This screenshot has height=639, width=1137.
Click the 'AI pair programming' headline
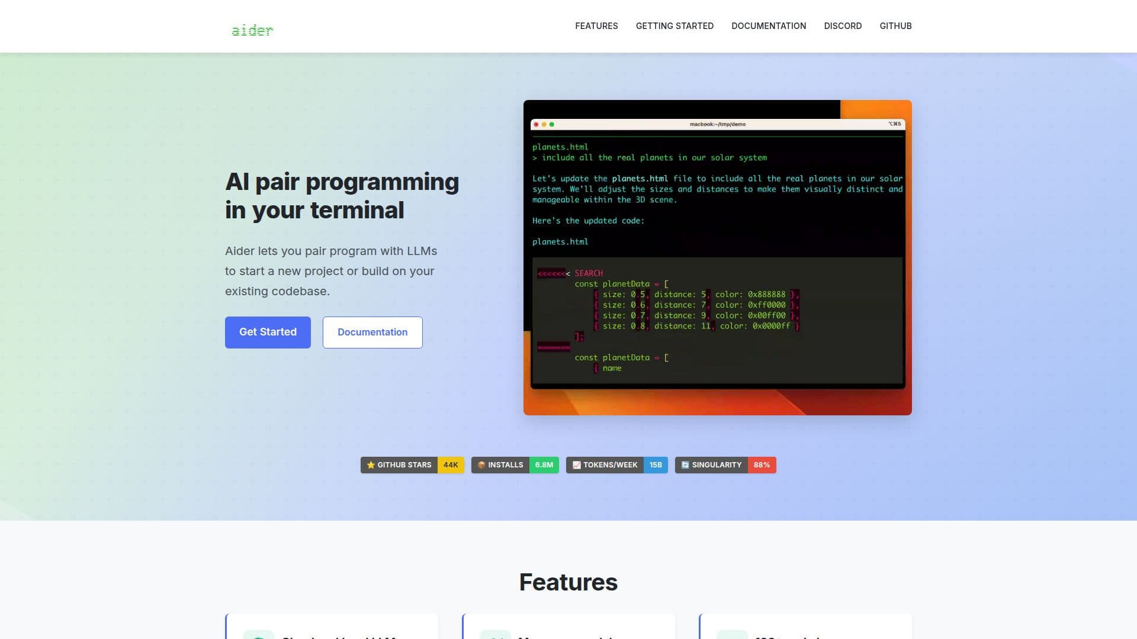click(x=342, y=196)
